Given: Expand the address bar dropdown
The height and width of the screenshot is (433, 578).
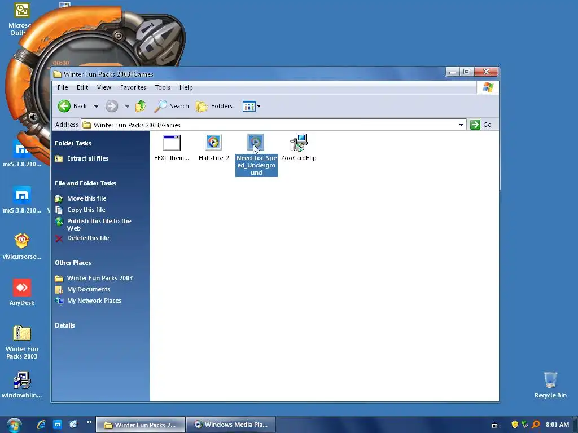Looking at the screenshot, I should click(x=461, y=125).
